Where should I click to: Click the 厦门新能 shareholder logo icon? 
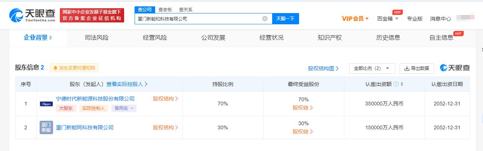[46, 127]
